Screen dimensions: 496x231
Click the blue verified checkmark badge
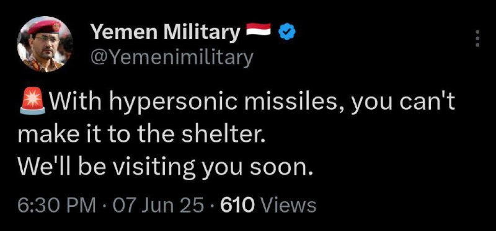(287, 32)
